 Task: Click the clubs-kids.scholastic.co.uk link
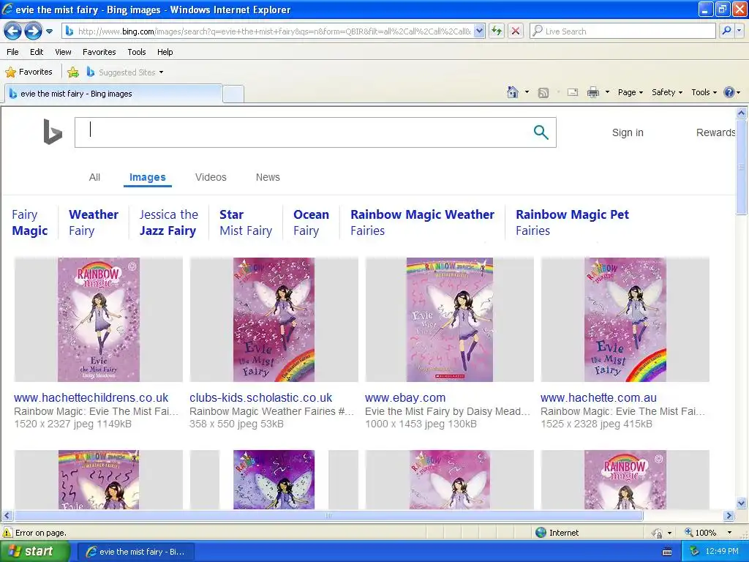(x=261, y=397)
